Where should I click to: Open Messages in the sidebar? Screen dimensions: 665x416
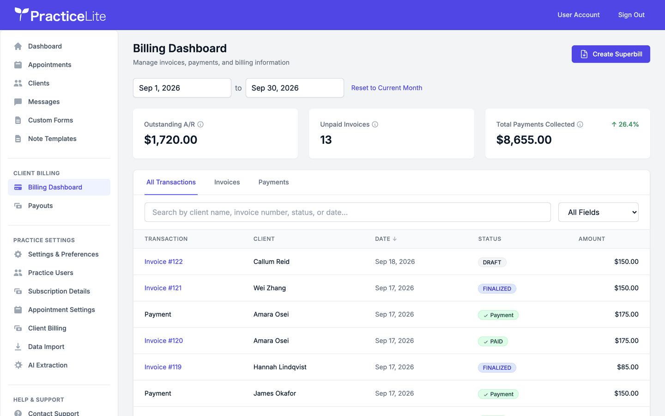[59, 102]
